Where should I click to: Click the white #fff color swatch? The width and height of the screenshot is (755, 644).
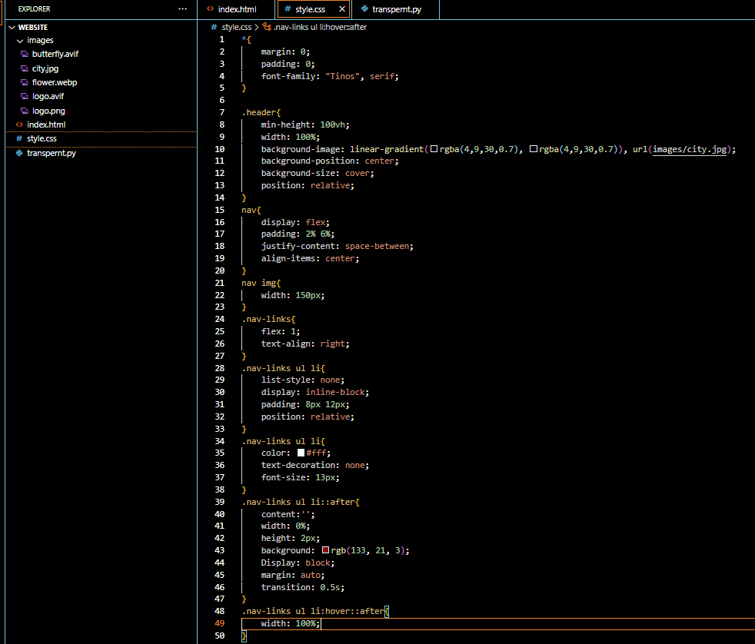click(301, 453)
